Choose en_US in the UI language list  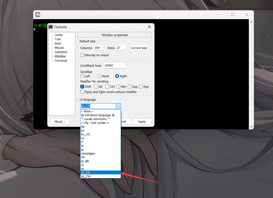click(x=85, y=134)
